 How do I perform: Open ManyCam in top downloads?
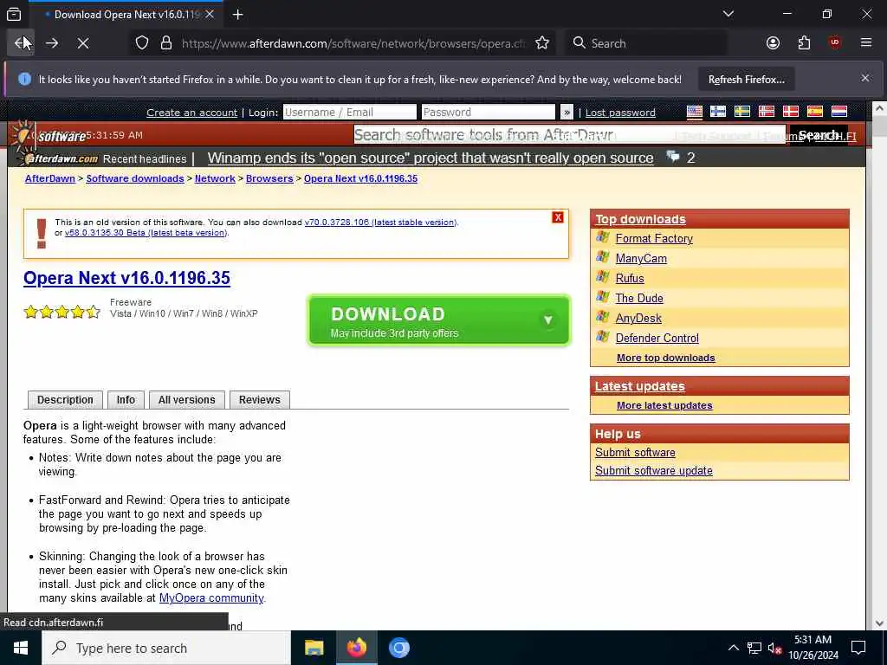[x=641, y=258]
